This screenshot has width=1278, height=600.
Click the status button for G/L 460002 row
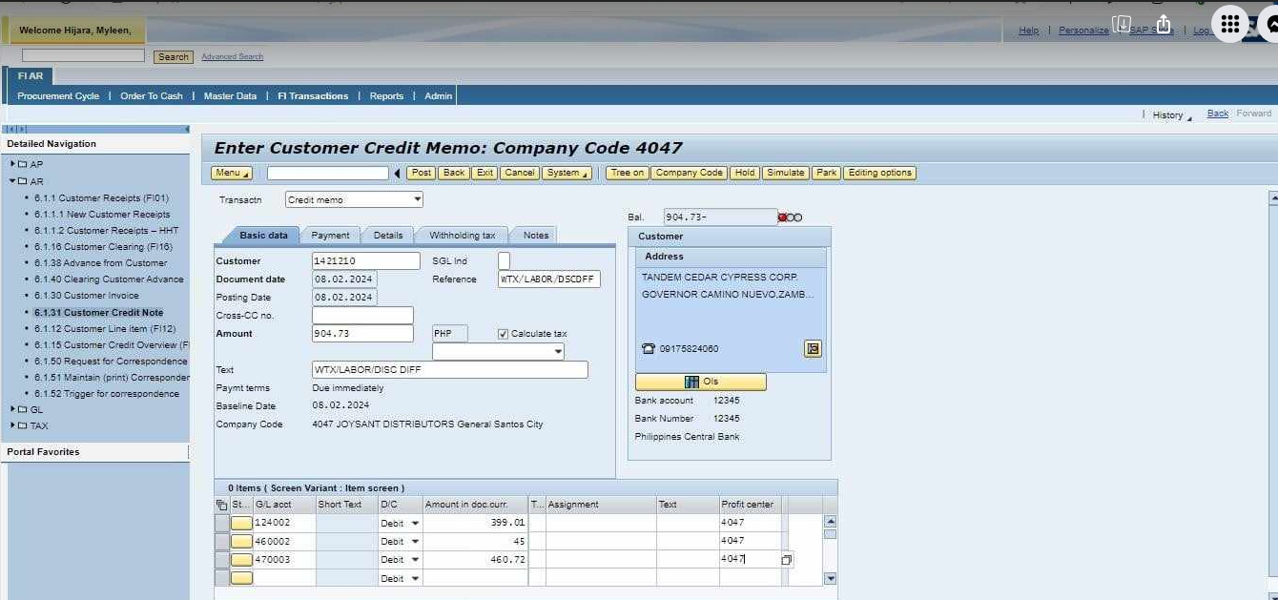tap(242, 541)
